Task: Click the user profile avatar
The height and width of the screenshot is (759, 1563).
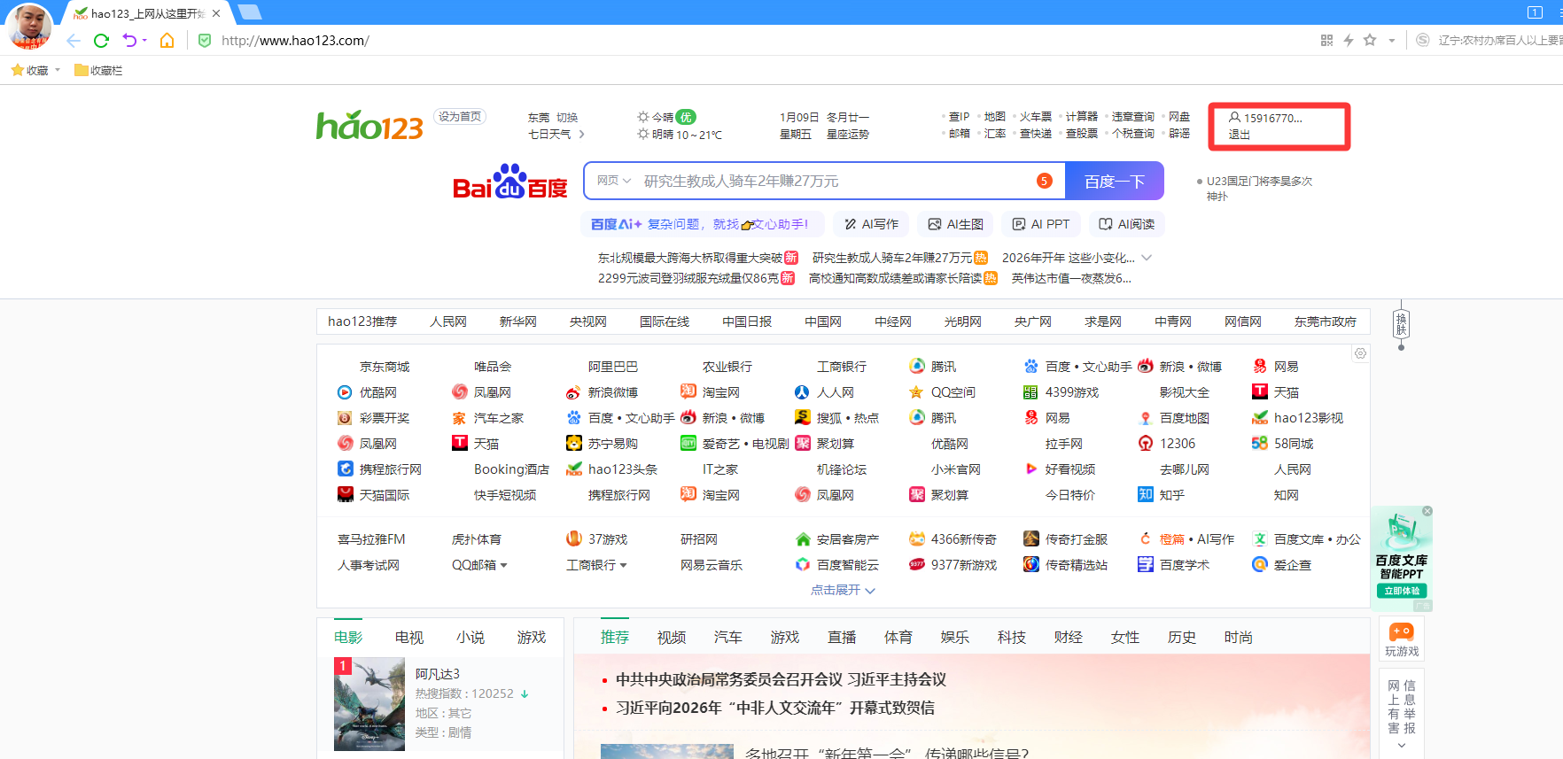Action: click(x=28, y=25)
